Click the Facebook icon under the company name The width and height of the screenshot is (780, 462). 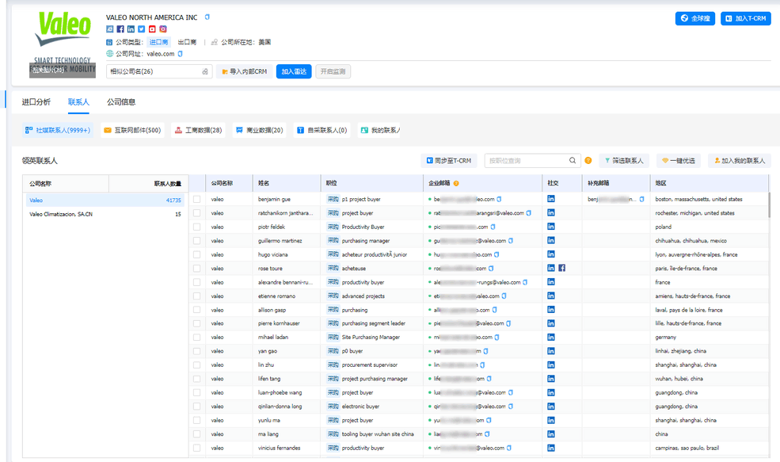120,29
